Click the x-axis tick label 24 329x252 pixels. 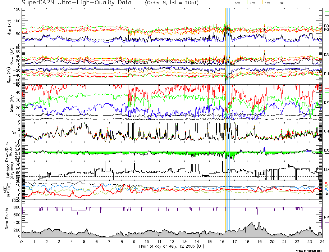[322, 242]
